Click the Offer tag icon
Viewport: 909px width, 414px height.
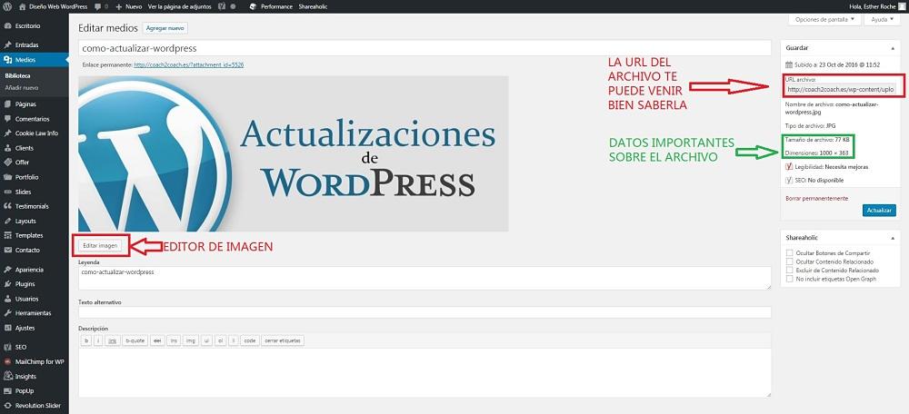(7, 163)
